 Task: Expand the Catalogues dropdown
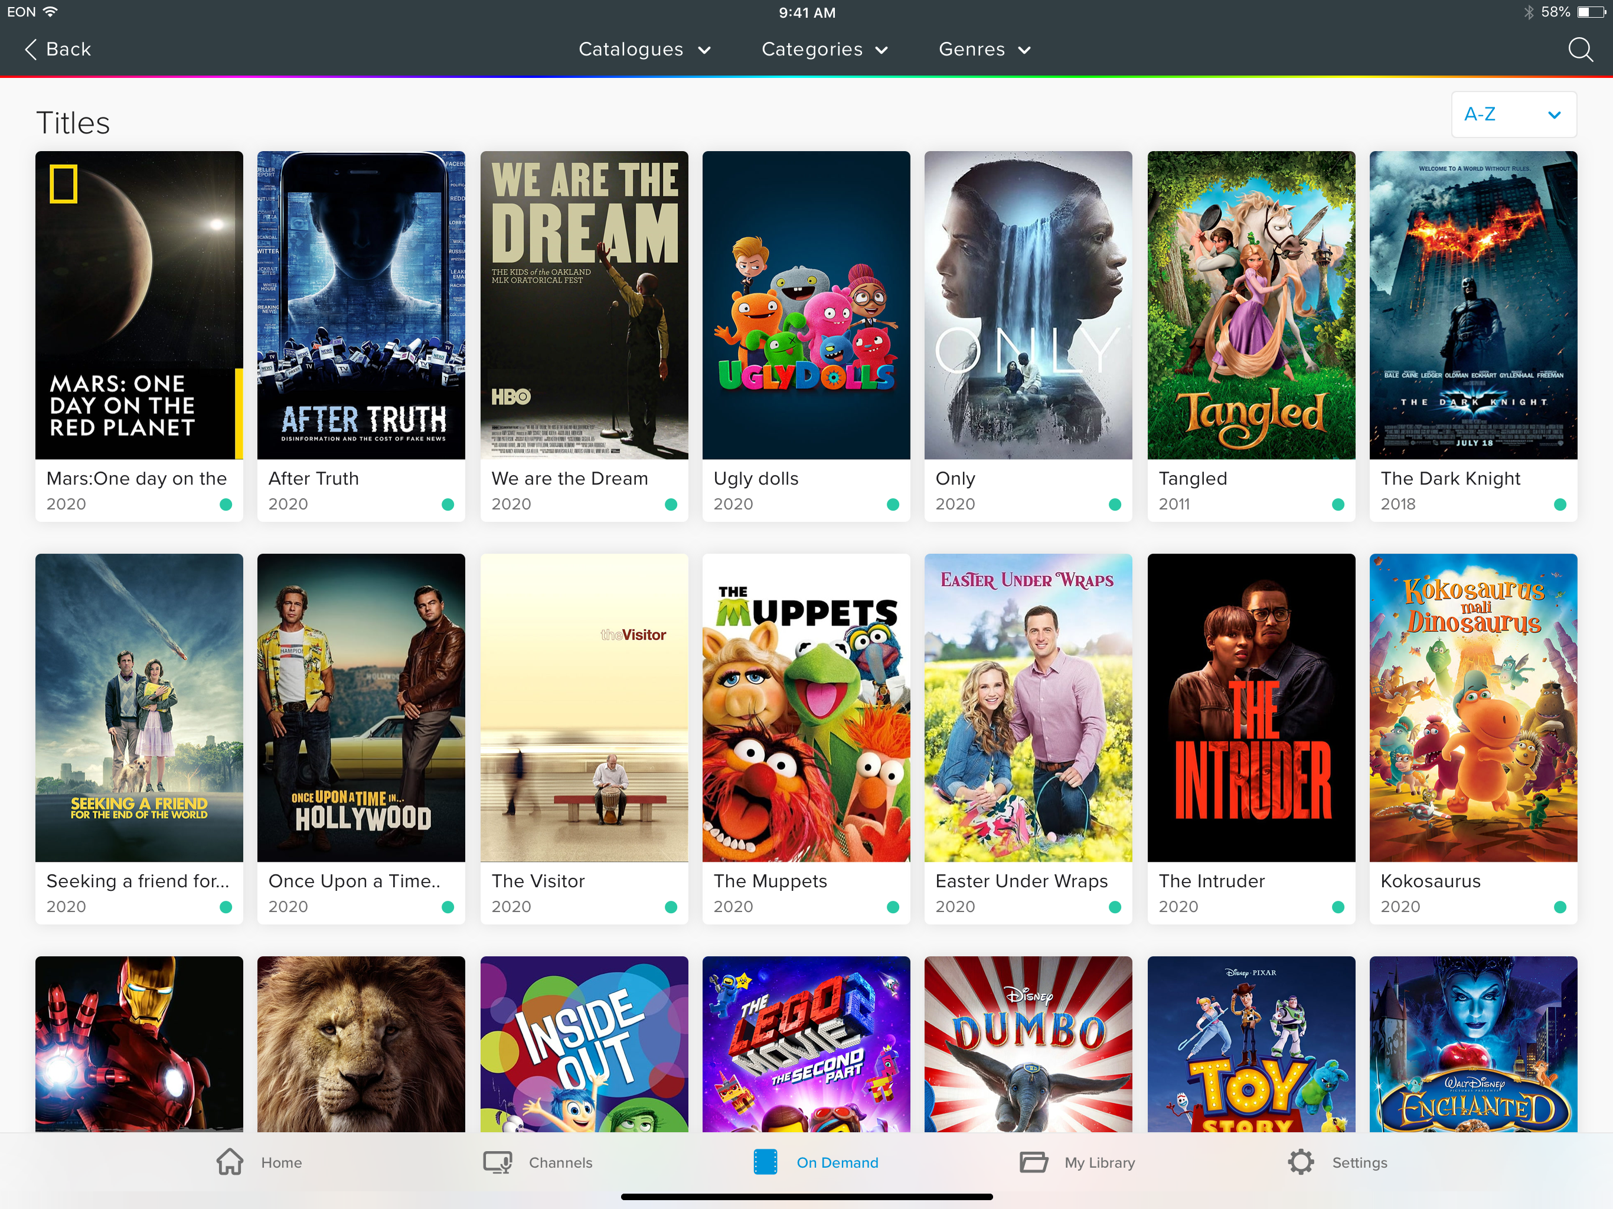tap(644, 50)
